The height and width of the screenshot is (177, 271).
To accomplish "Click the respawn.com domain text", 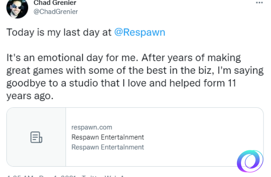I will (x=92, y=127).
